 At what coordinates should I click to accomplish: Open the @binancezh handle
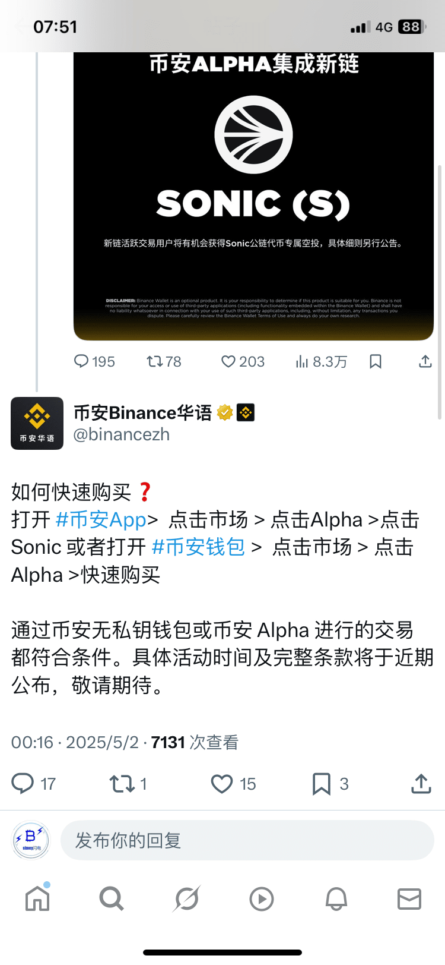pos(122,434)
